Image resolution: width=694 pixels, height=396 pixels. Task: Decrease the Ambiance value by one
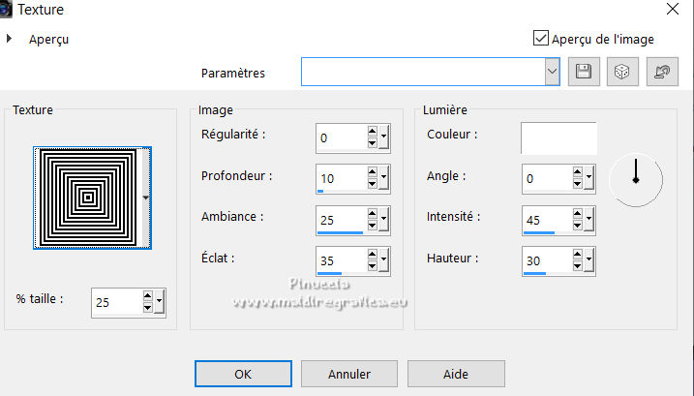372,226
